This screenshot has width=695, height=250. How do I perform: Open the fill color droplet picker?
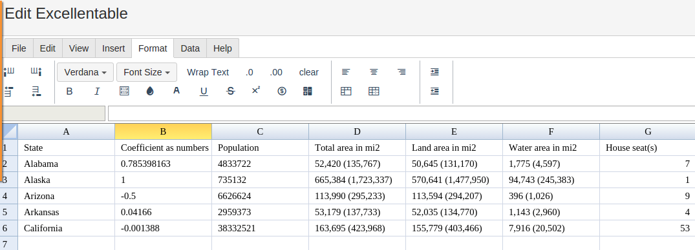(150, 91)
